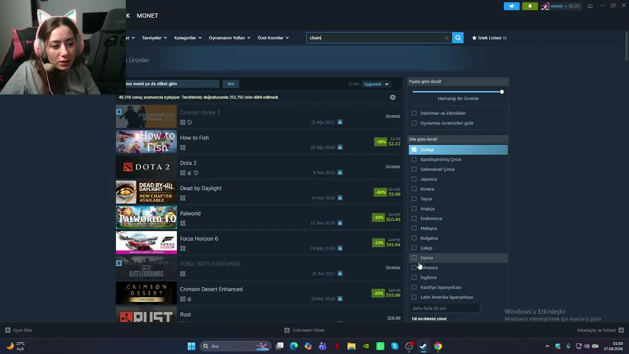Collapse the Fiyata göre daralt section
The image size is (629, 354).
coord(458,82)
